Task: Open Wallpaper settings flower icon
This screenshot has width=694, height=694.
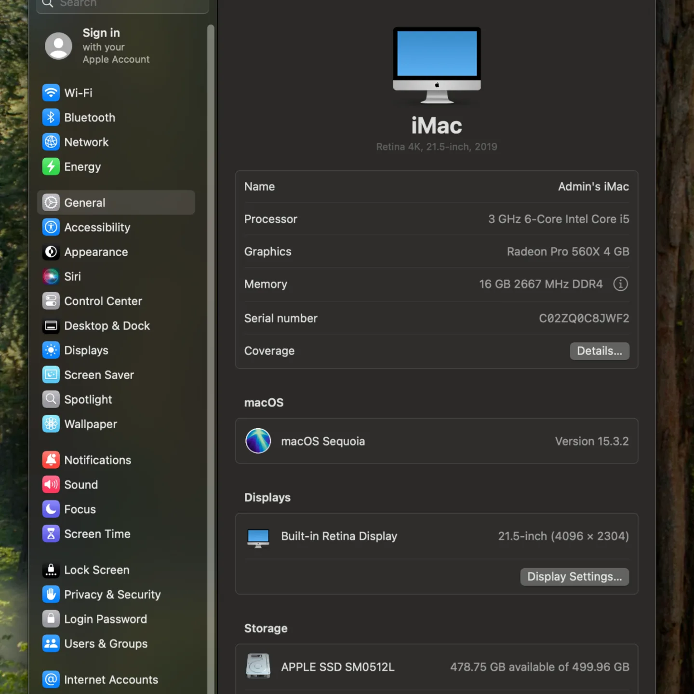Action: click(51, 424)
